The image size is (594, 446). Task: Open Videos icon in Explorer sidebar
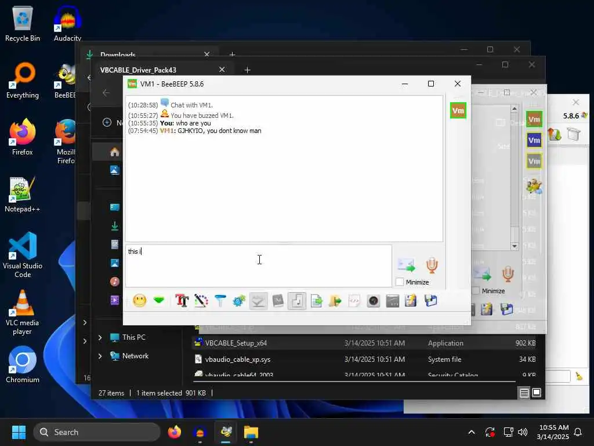[x=114, y=300]
